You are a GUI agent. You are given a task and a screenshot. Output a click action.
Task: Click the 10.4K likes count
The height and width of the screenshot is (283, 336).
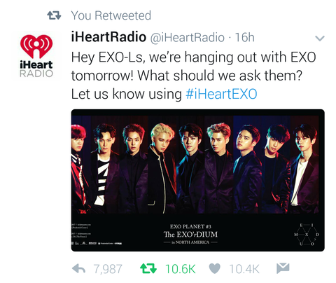[x=244, y=269]
